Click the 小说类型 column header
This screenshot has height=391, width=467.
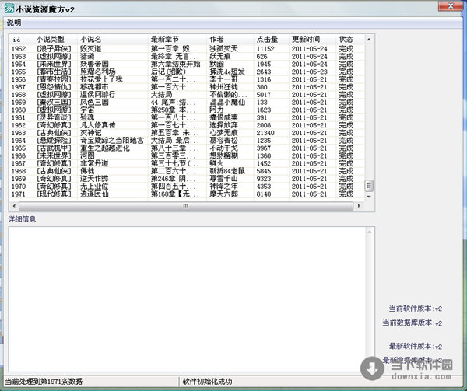(51, 39)
